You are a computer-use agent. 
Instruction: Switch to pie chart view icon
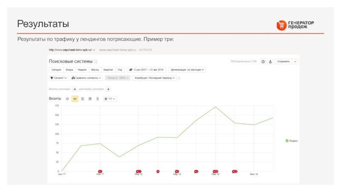67,99
